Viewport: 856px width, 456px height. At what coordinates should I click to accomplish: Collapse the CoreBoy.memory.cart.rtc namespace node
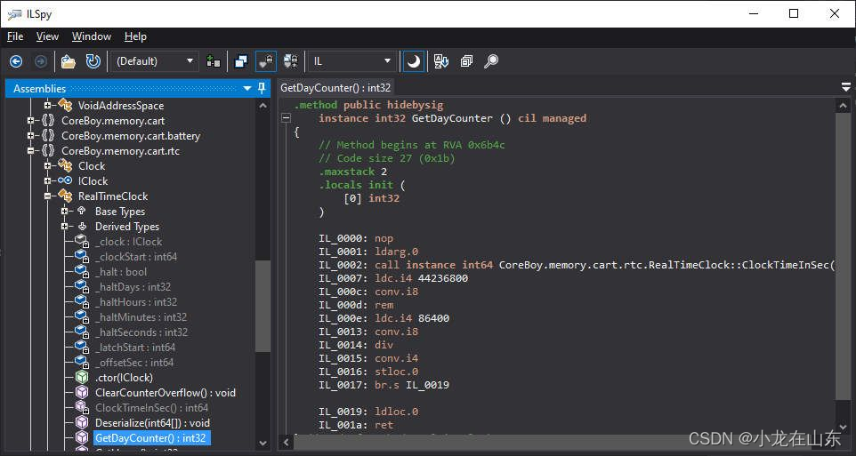(30, 151)
